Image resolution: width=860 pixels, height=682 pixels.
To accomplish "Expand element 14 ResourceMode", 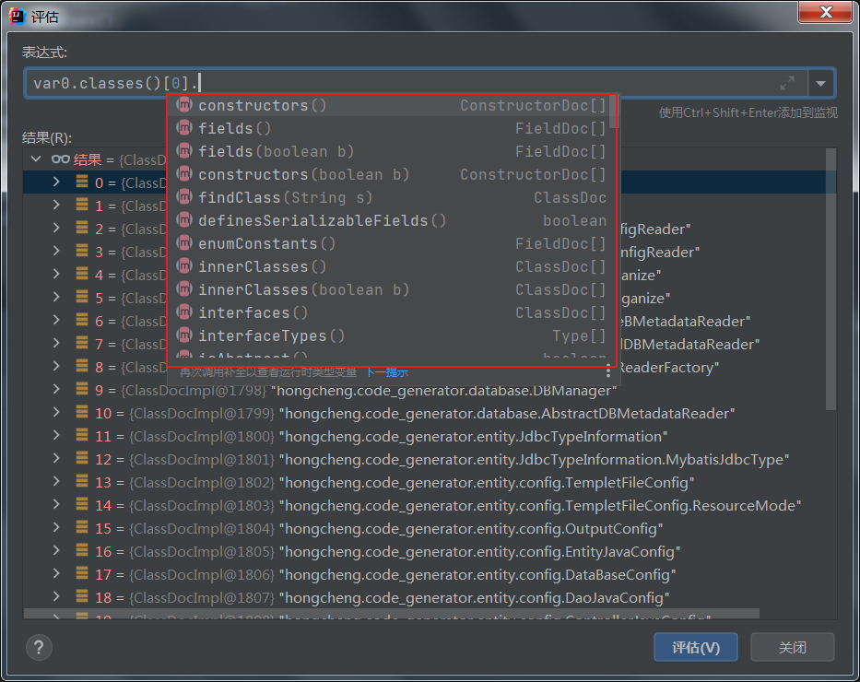I will click(x=56, y=504).
